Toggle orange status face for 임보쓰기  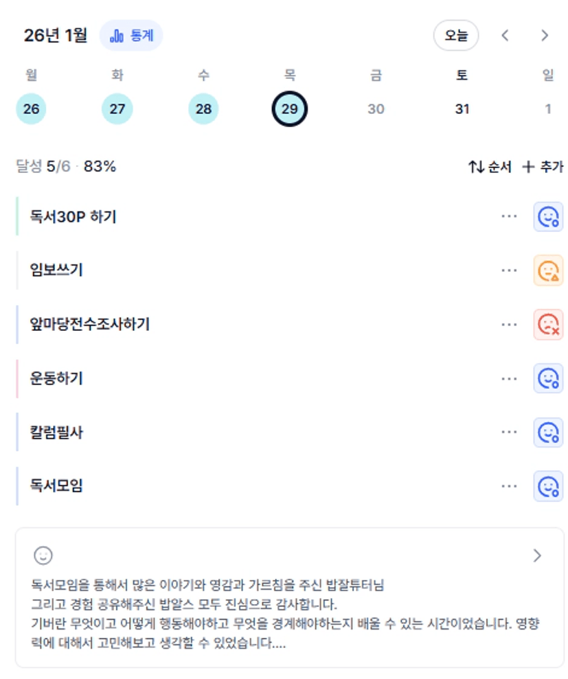point(548,271)
